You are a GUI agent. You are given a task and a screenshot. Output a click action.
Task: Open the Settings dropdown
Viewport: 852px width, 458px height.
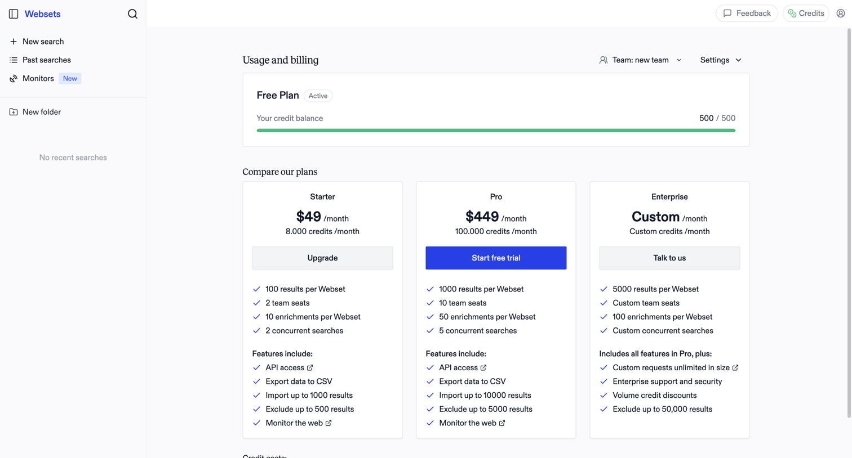click(721, 60)
